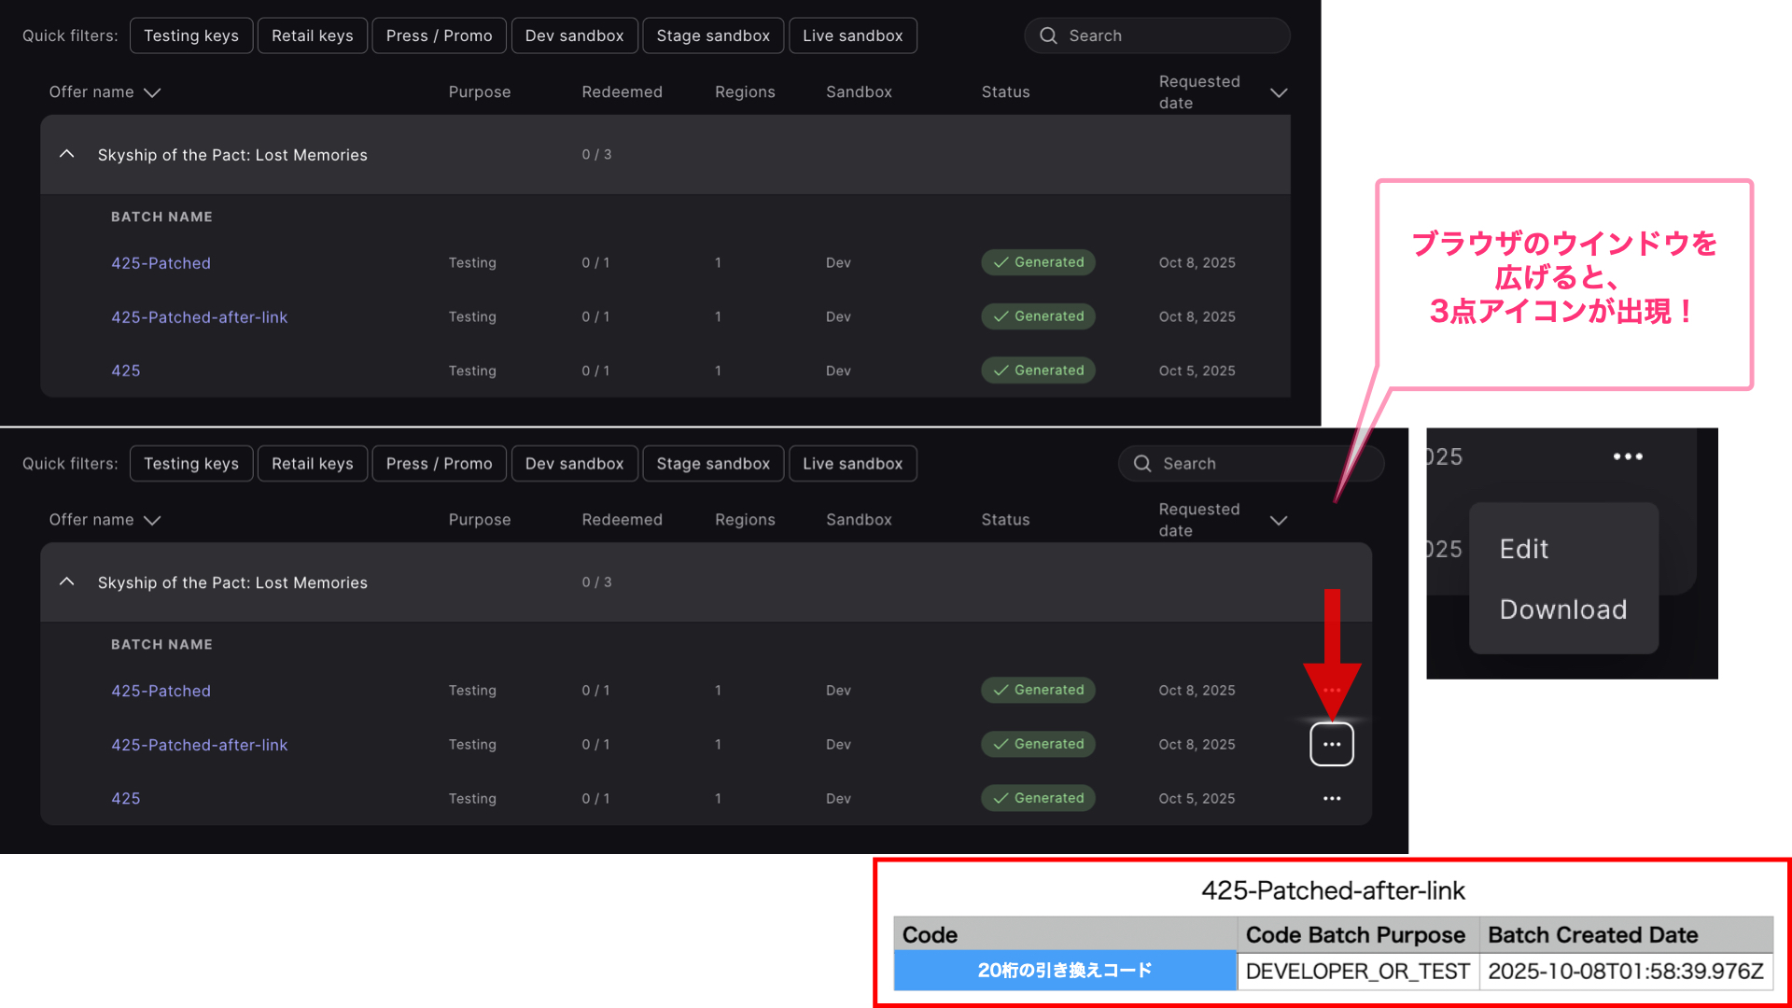Click Press / Promo filter in lower panel
This screenshot has width=1792, height=1008.
pyautogui.click(x=439, y=463)
